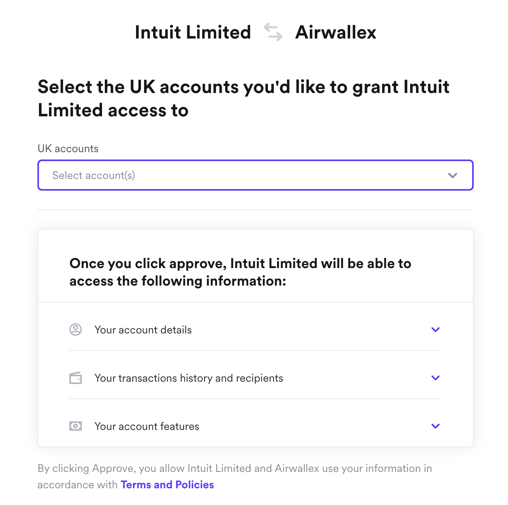Click the 'UK accounts' field label

click(68, 149)
